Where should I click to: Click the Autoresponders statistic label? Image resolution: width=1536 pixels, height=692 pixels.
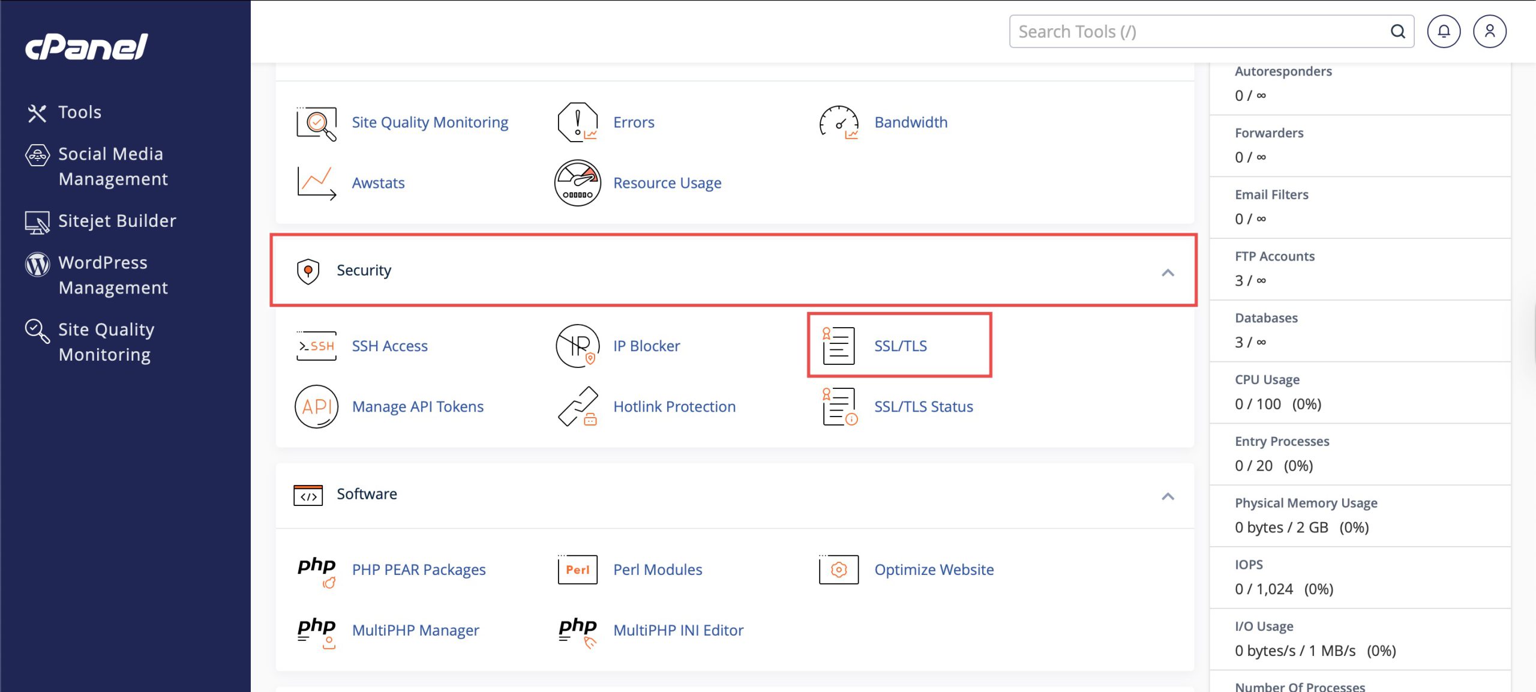1283,71
